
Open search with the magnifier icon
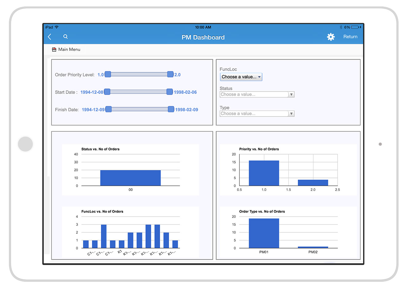point(66,37)
